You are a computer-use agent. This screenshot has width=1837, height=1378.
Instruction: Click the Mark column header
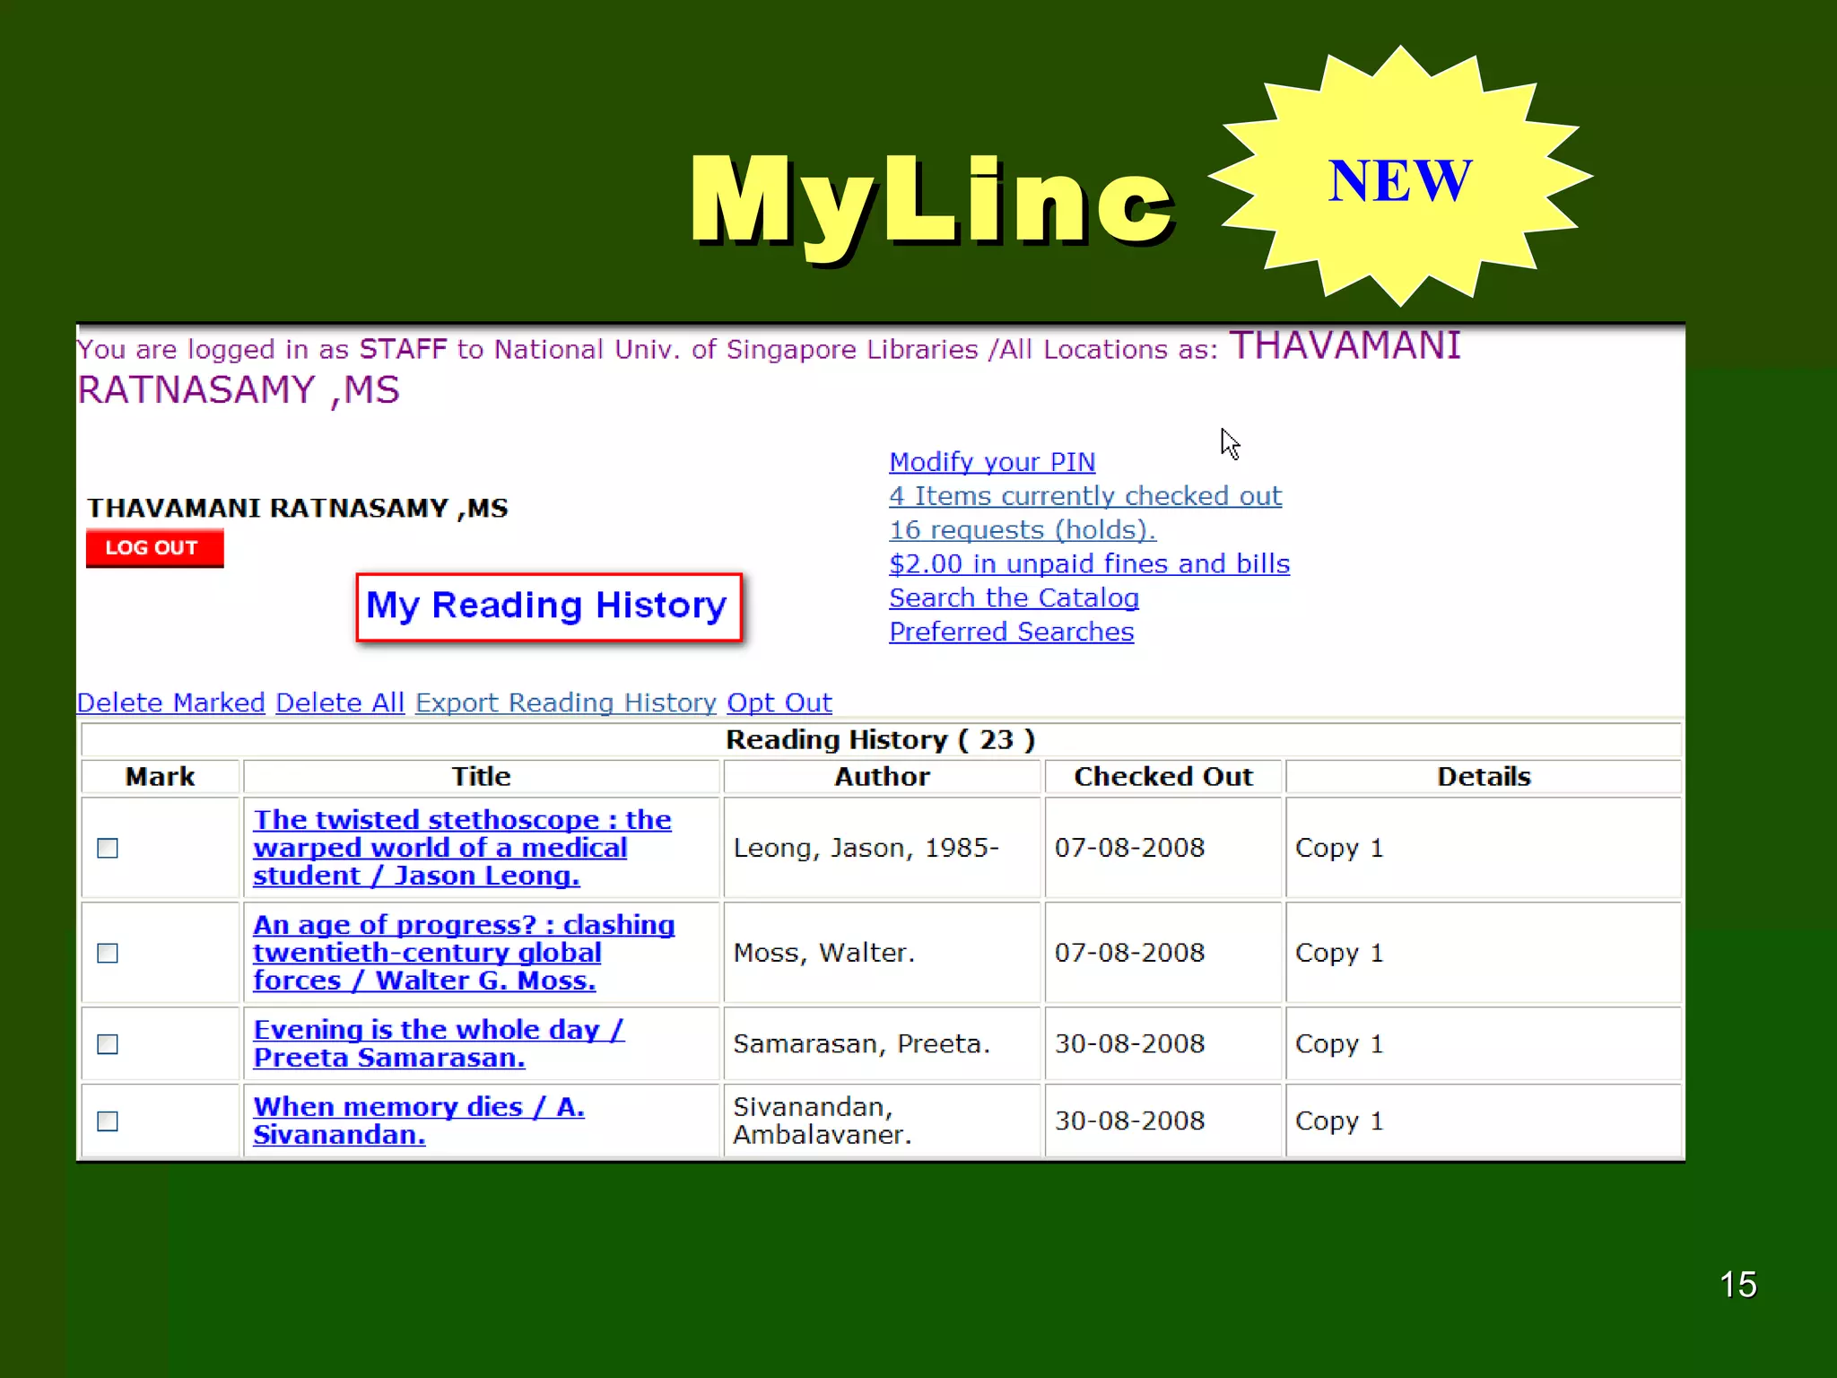160,777
